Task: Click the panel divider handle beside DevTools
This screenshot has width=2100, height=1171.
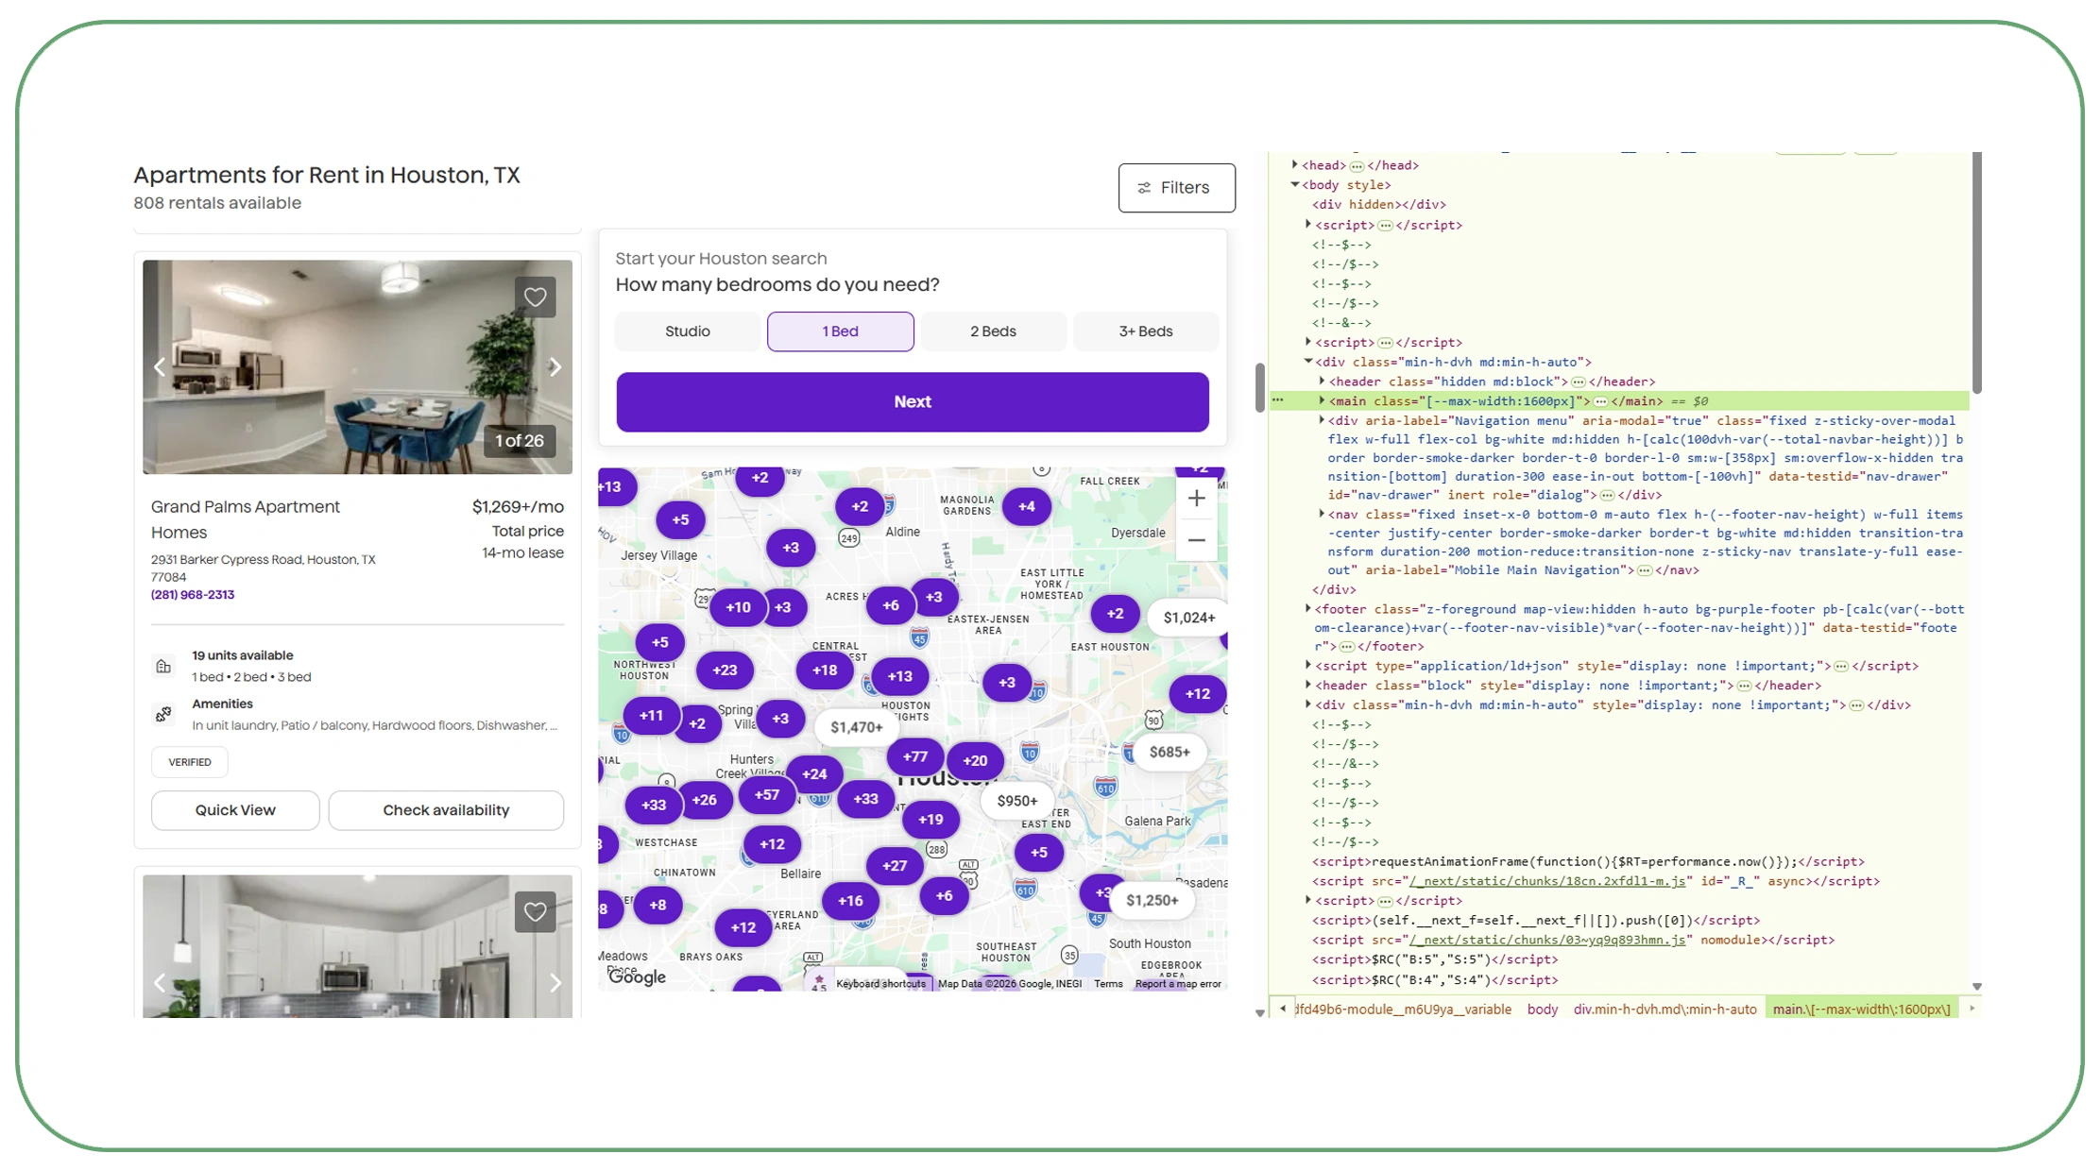Action: [1260, 387]
